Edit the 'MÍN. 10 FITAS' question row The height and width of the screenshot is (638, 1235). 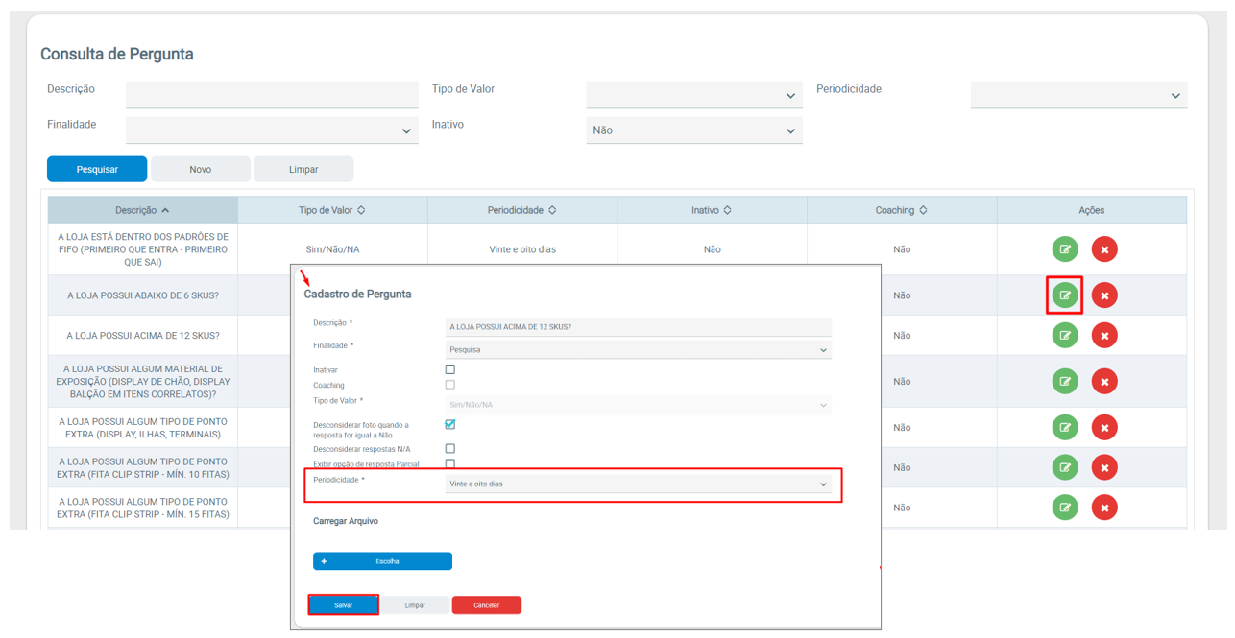(x=1064, y=467)
